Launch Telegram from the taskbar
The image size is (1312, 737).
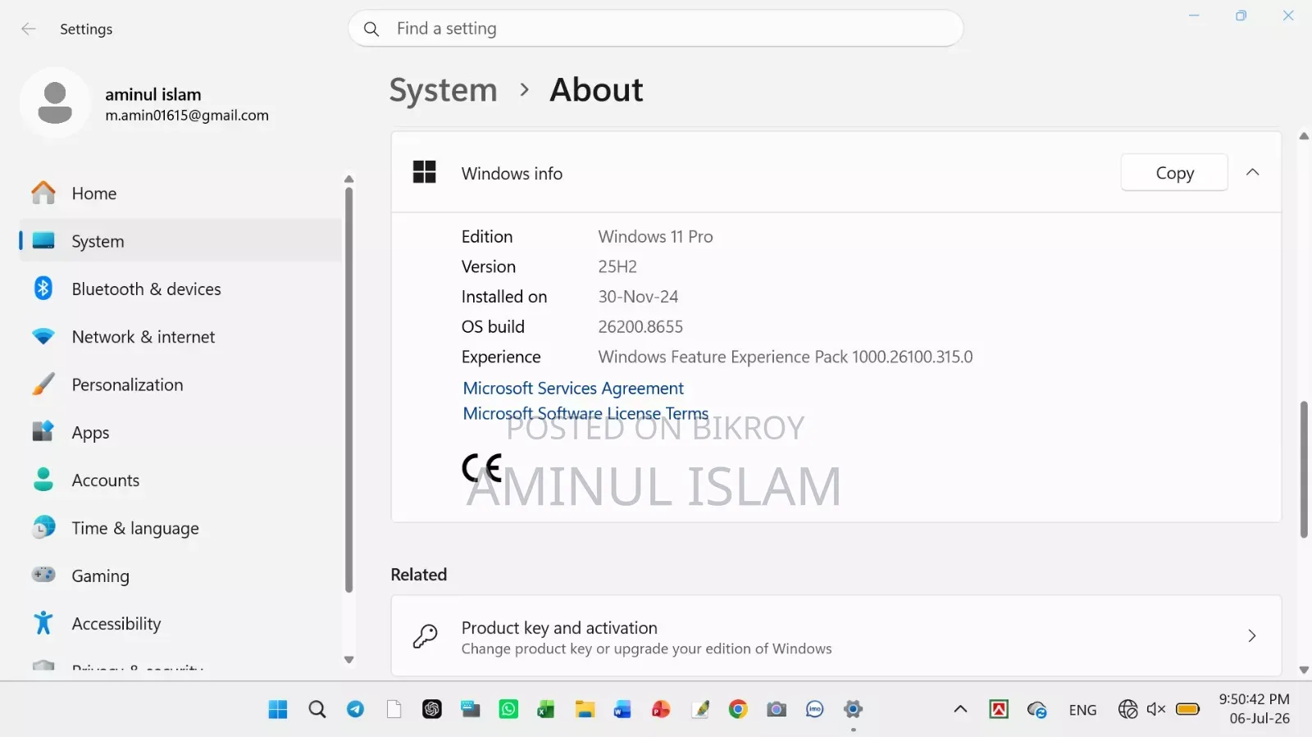click(355, 709)
